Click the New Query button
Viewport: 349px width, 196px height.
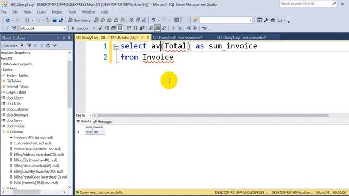80,20
